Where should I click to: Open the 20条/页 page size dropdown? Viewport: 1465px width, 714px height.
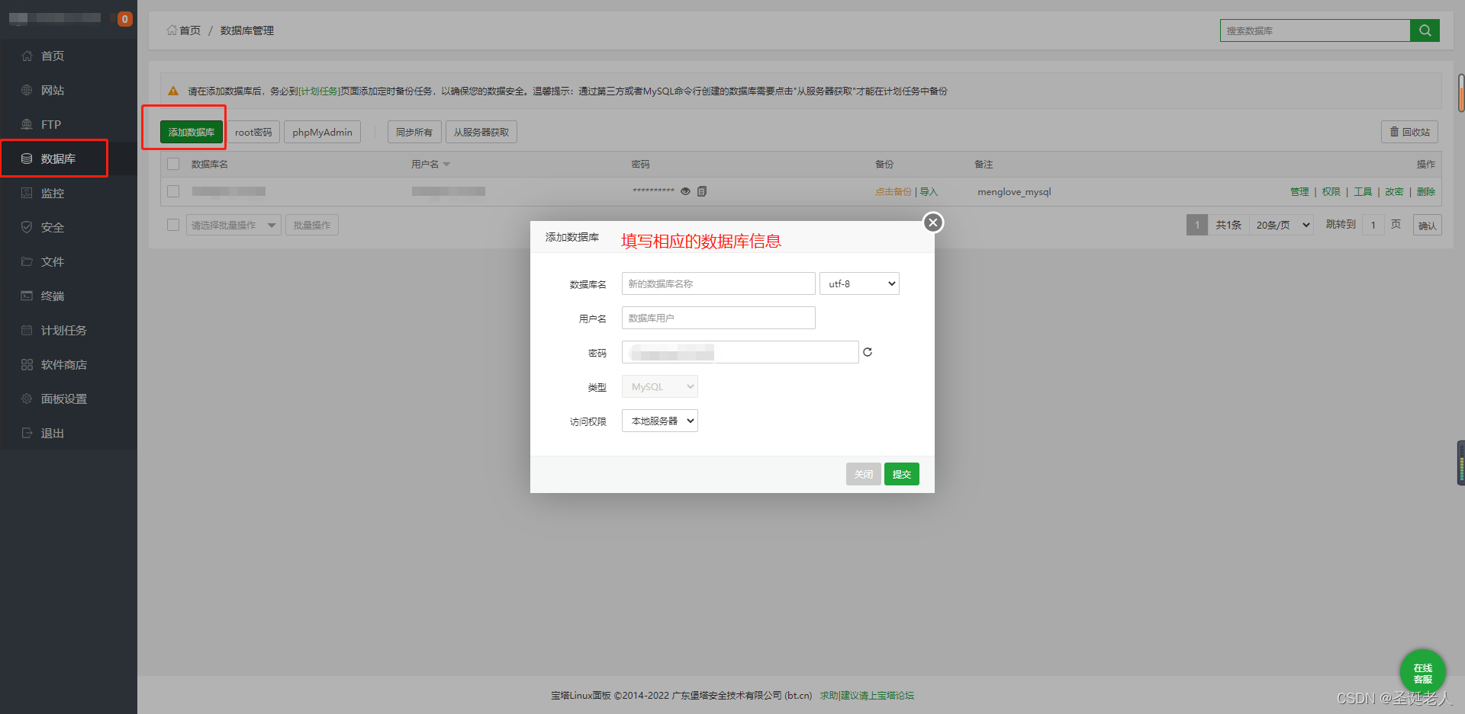tap(1281, 225)
